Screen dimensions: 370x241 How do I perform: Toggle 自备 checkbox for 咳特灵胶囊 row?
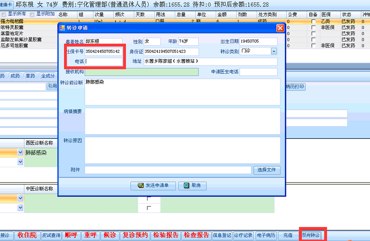(x=313, y=28)
